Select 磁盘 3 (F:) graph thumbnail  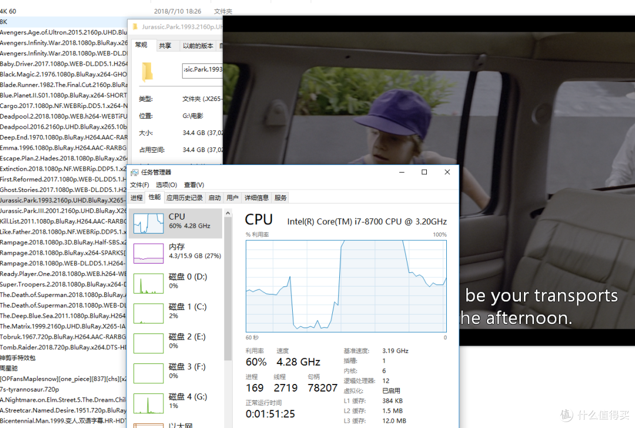149,373
